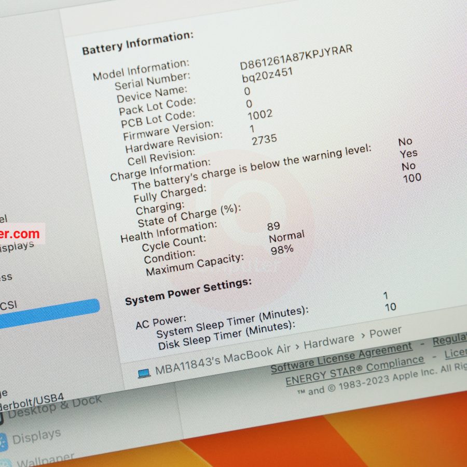
Task: Click the Battery Information heading
Action: (x=138, y=43)
